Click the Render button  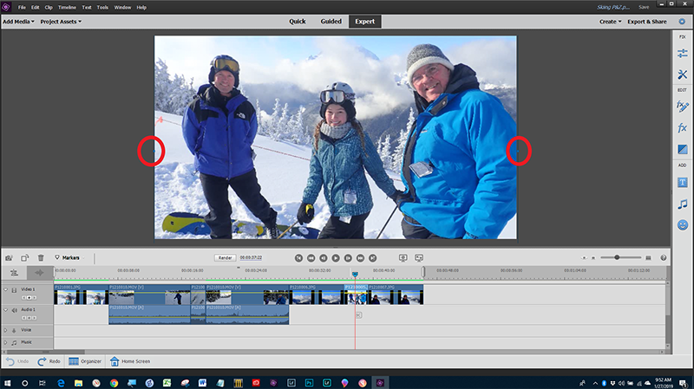225,257
